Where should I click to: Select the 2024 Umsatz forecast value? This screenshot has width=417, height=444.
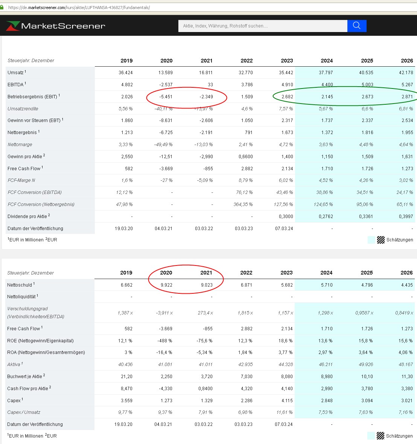coord(326,72)
